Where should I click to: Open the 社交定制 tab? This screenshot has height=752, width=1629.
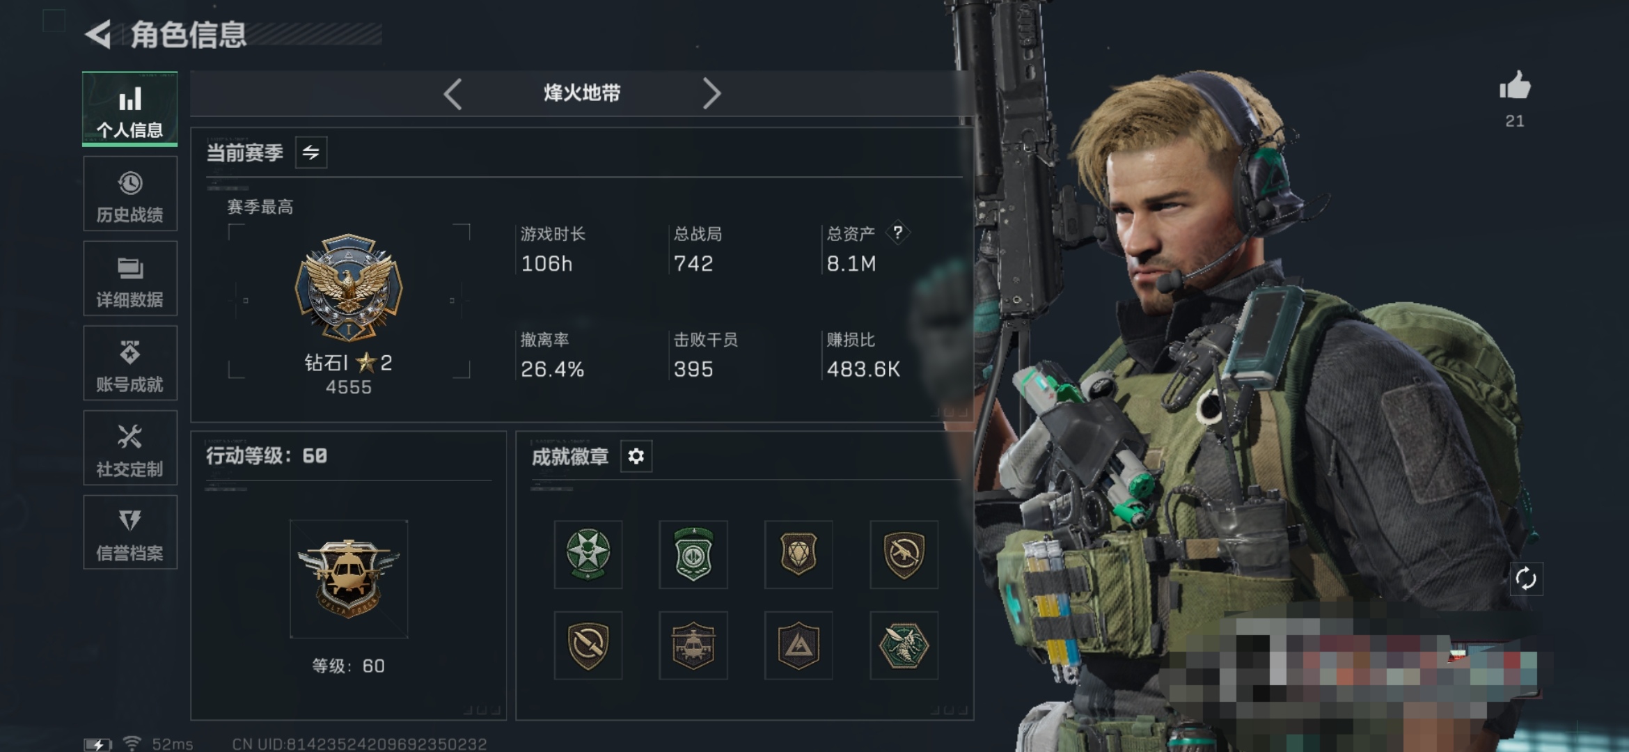(130, 448)
